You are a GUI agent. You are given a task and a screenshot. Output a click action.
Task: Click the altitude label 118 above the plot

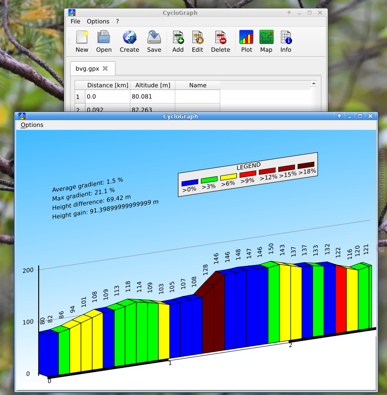[128, 287]
